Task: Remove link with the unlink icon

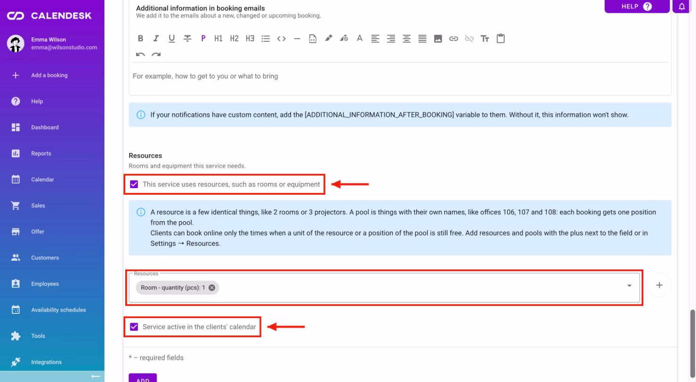Action: pyautogui.click(x=469, y=39)
